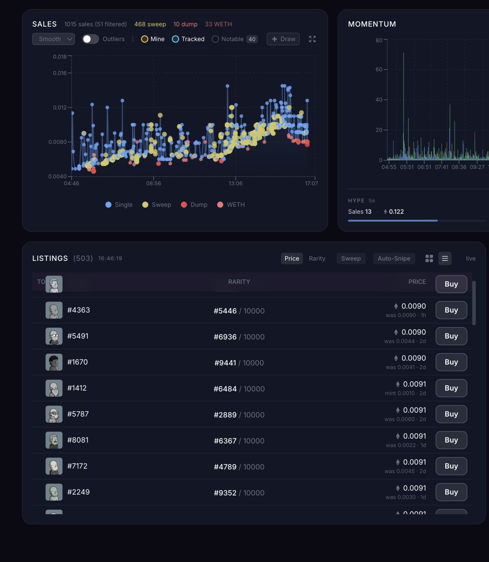Open thumbnail of token #1670
This screenshot has width=489, height=562.
[x=54, y=362]
